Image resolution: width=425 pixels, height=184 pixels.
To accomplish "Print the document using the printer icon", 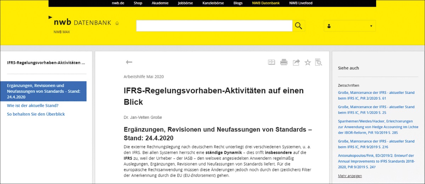I will point(284,62).
